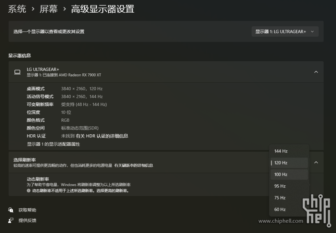The height and width of the screenshot is (233, 336).
Task: Open 屏幕 breadcrumb page
Action: click(x=49, y=9)
